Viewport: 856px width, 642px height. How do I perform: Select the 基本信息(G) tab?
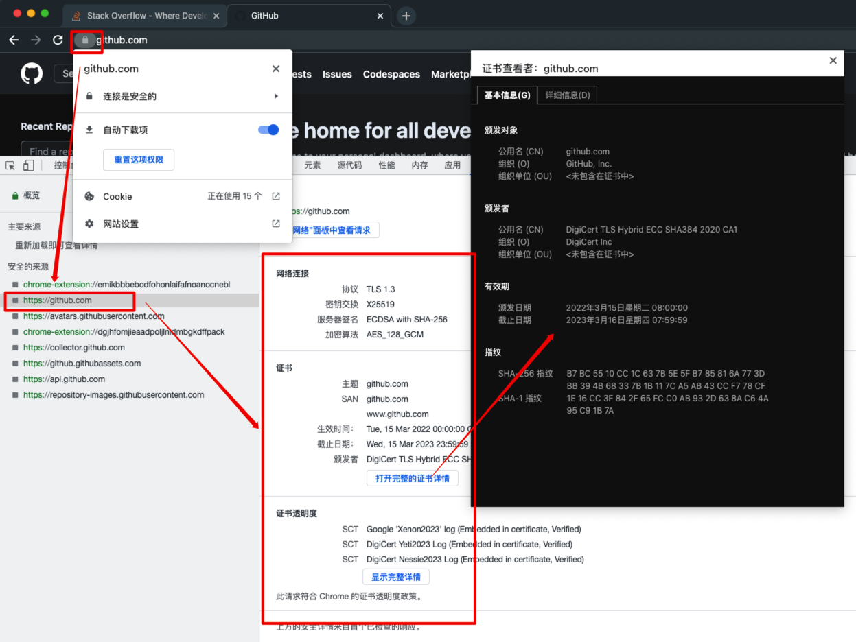(x=507, y=95)
